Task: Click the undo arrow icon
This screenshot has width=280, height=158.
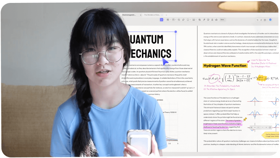Action: [257, 20]
